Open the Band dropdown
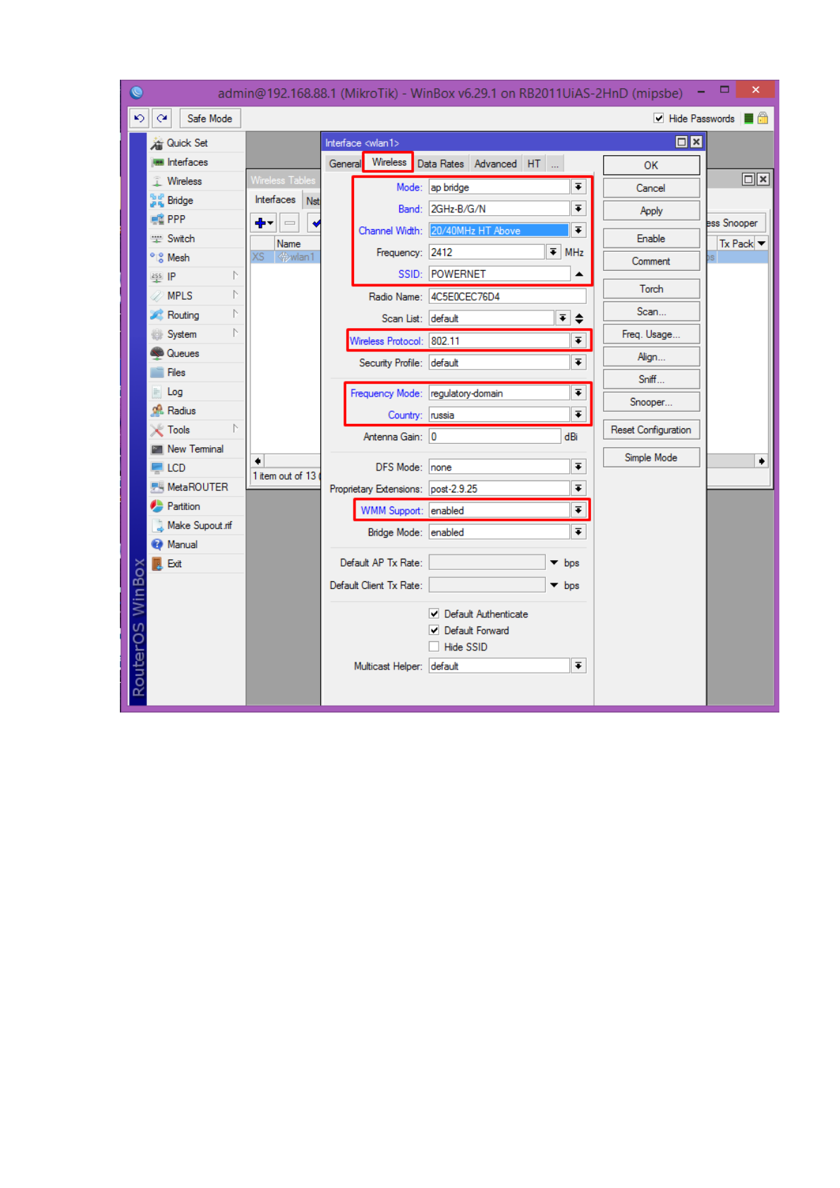 click(578, 209)
